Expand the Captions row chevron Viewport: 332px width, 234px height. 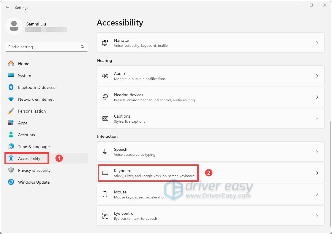point(317,118)
